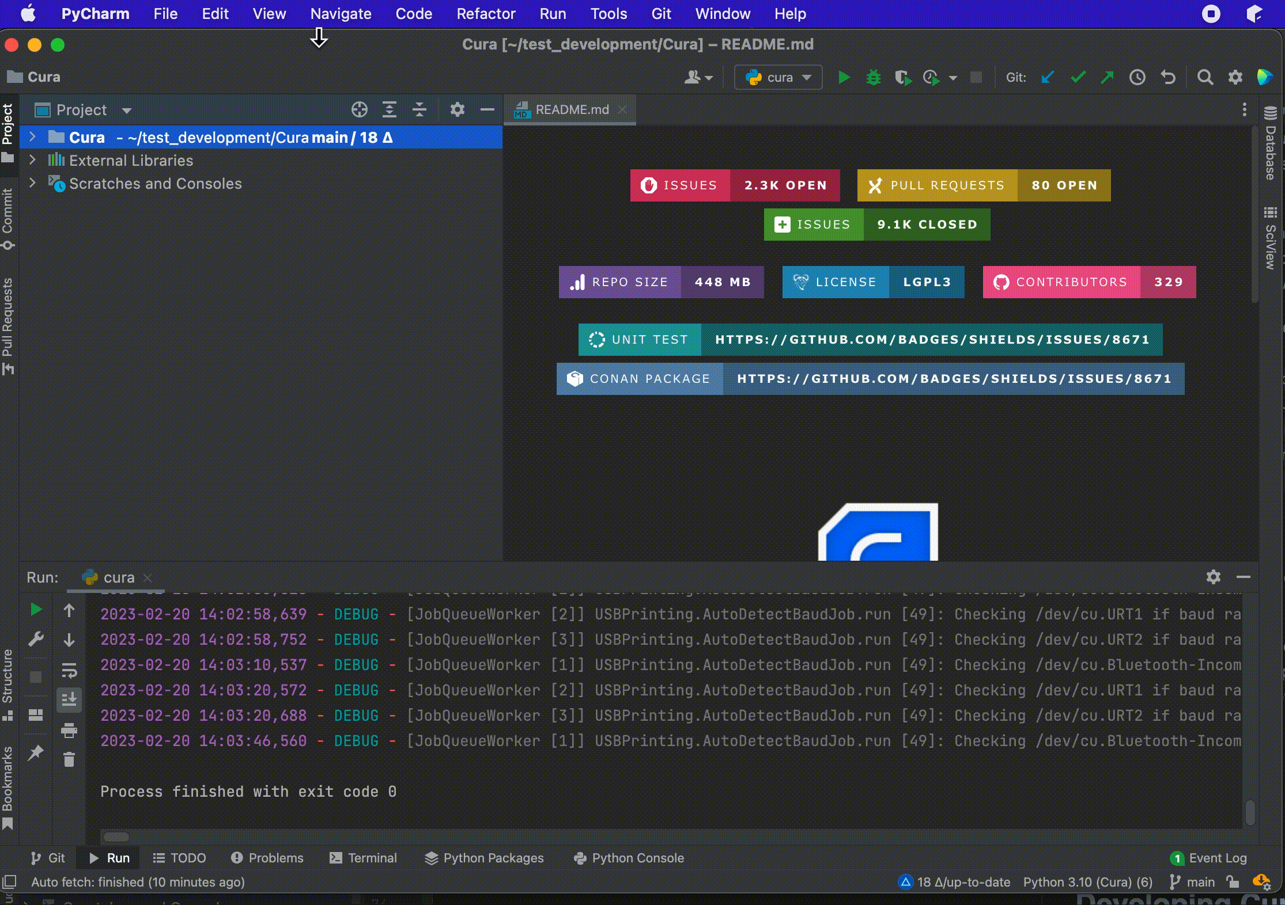Expand Scratches and Consoles node
Image resolution: width=1285 pixels, height=905 pixels.
(32, 183)
